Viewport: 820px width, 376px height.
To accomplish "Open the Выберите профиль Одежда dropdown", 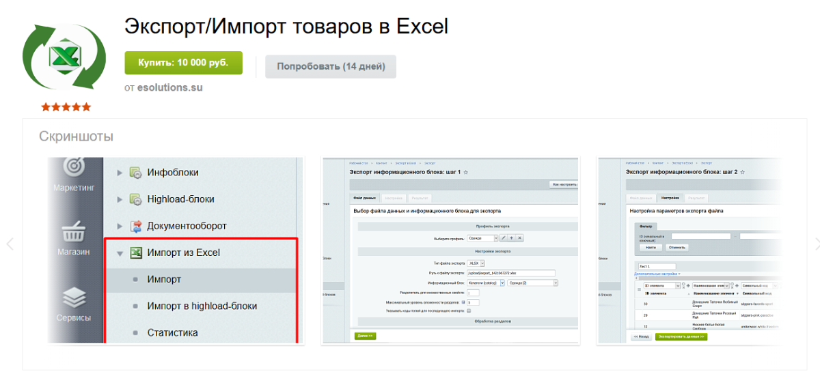I will (483, 238).
